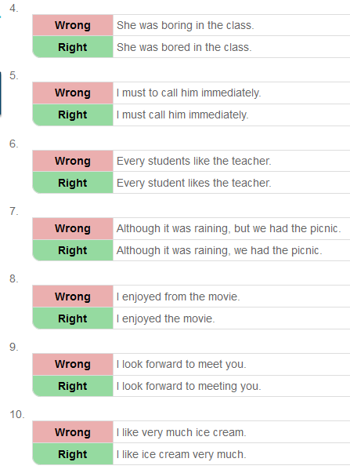Click the Right label in item 10
This screenshot has height=473, width=350.
click(73, 454)
